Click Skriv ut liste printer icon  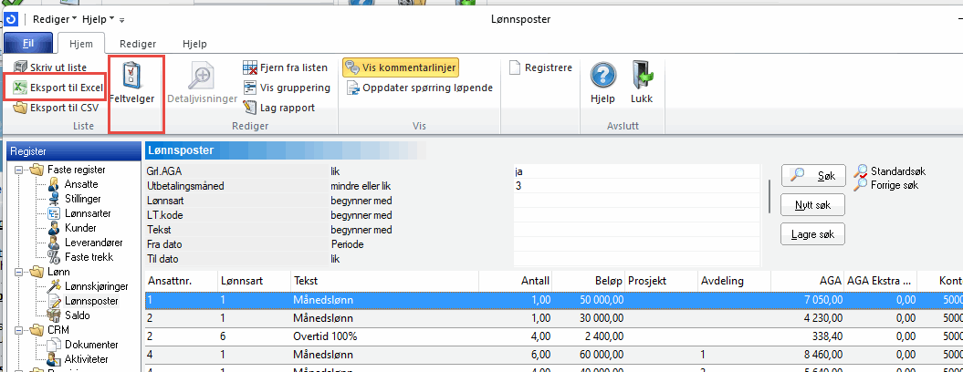click(x=21, y=67)
